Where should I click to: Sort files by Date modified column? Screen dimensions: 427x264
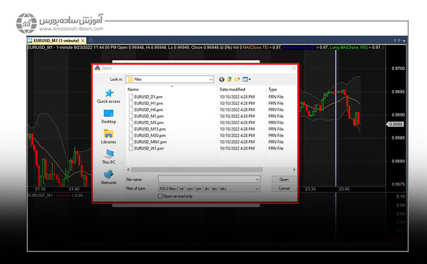[232, 90]
